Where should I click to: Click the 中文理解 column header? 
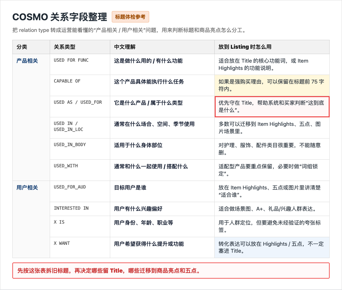coord(162,47)
